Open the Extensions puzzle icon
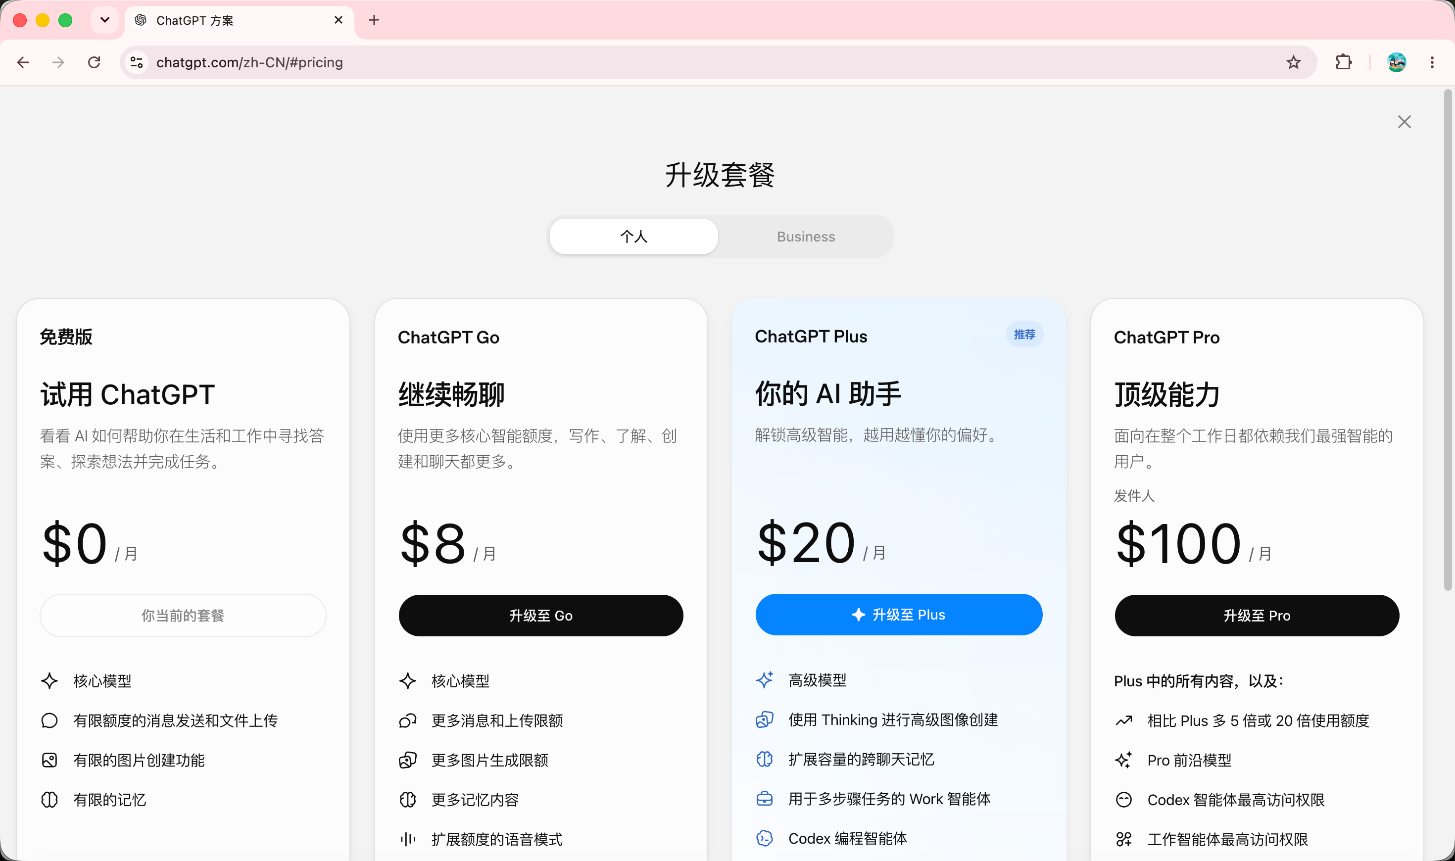Image resolution: width=1455 pixels, height=861 pixels. (x=1344, y=62)
